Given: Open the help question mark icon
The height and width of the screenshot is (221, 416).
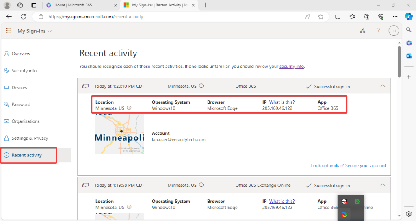Looking at the screenshot, I should pyautogui.click(x=378, y=31).
